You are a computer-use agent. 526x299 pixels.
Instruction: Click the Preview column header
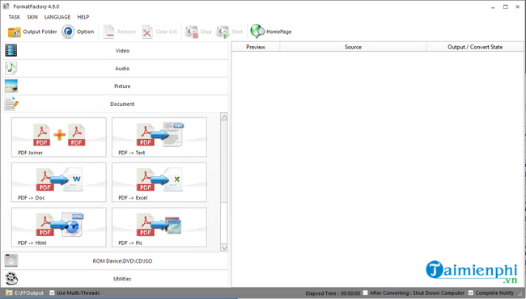coord(256,47)
